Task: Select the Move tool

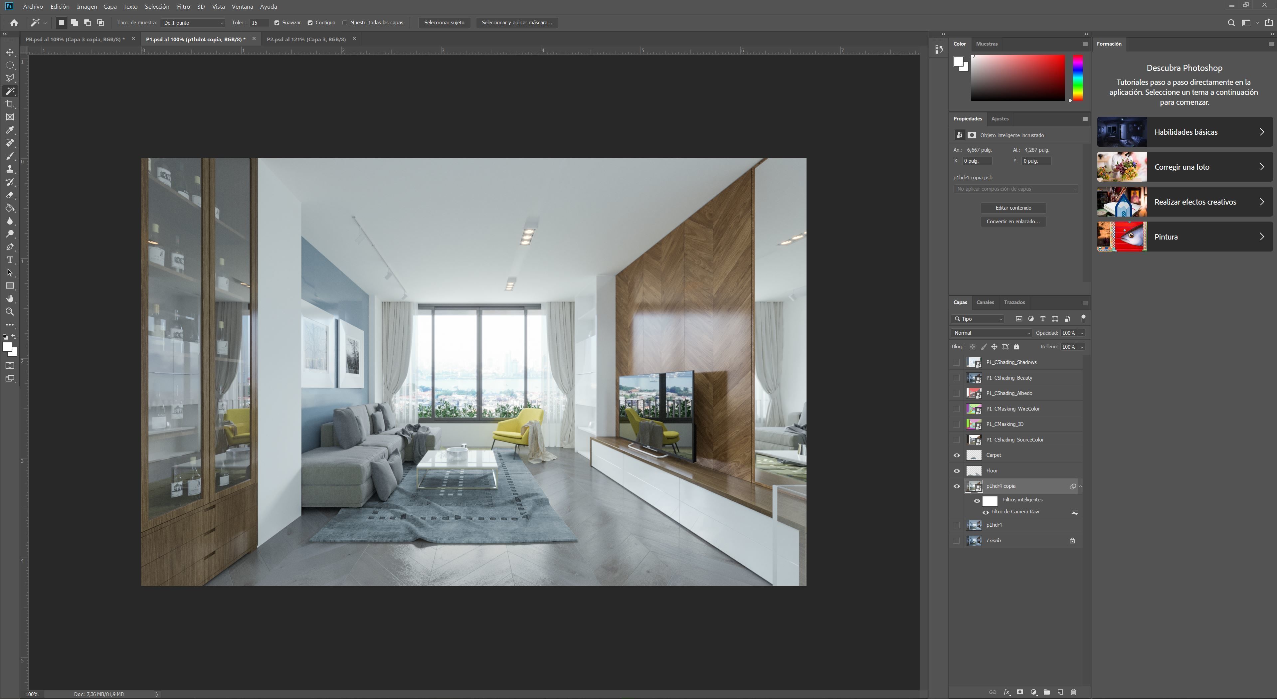Action: coord(9,53)
